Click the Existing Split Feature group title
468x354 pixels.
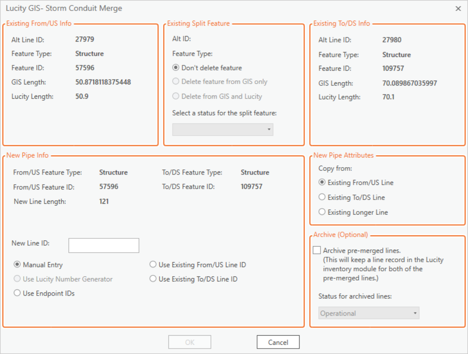[199, 23]
